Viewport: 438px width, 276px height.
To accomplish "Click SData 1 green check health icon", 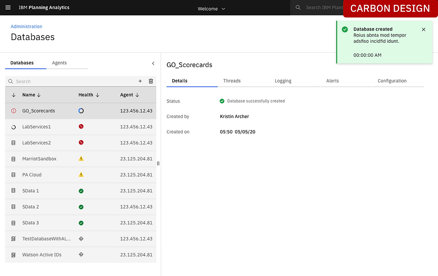I will coord(81,191).
